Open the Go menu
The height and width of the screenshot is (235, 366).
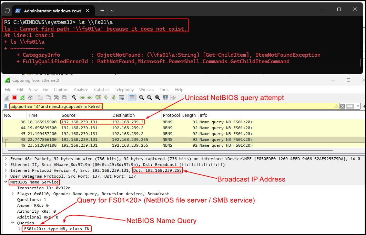point(45,90)
